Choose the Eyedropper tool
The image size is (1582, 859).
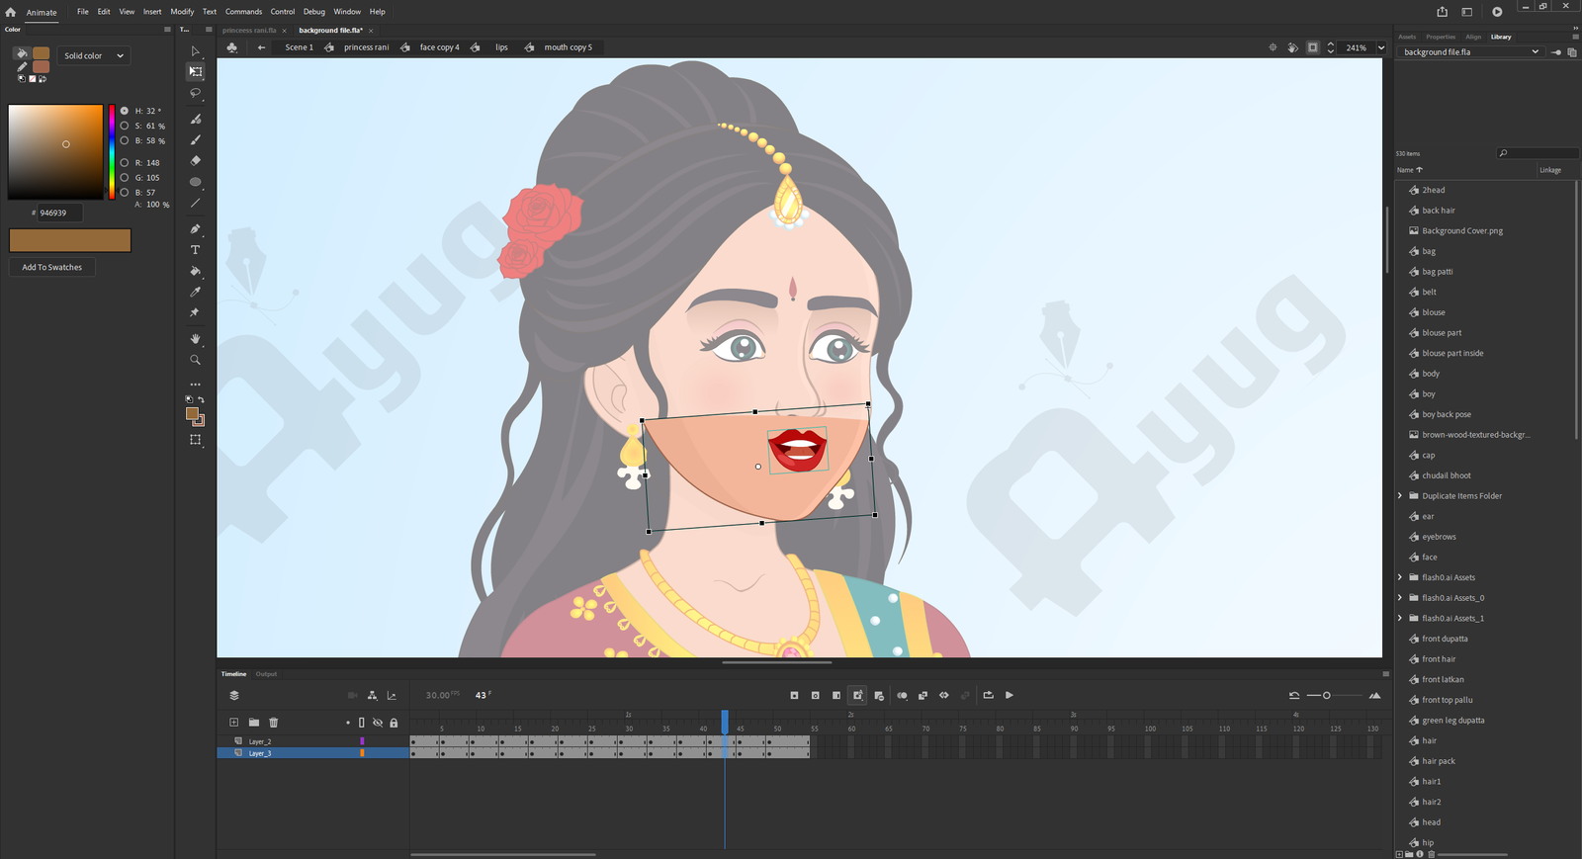pos(195,292)
